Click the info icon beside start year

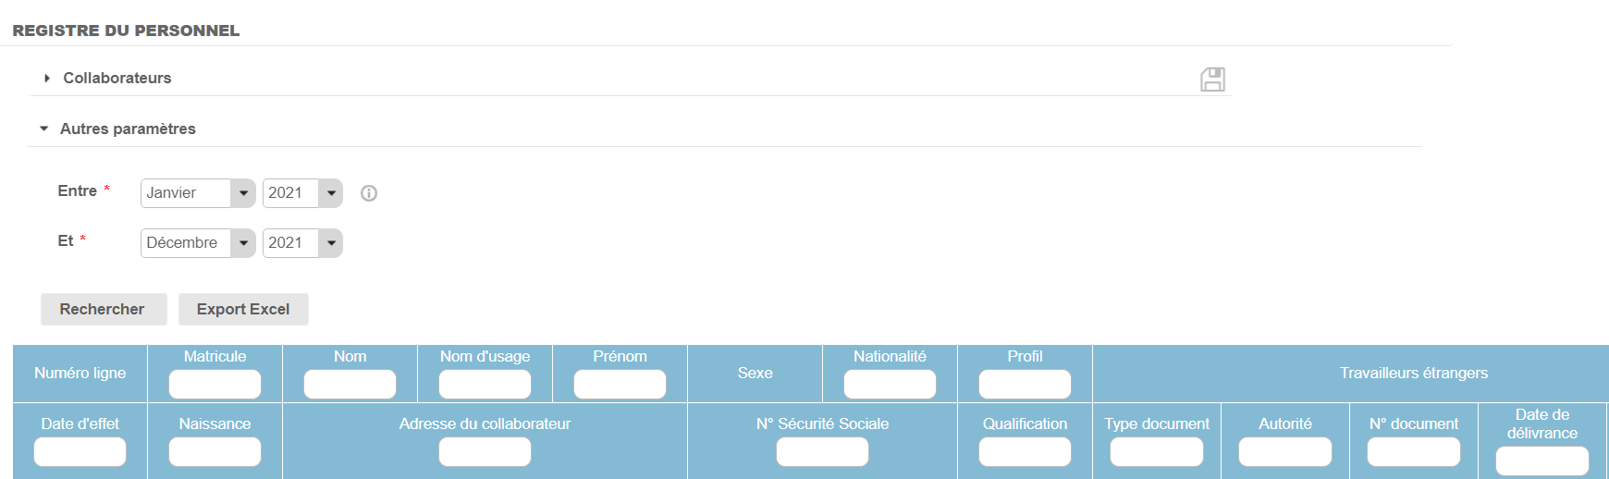369,193
